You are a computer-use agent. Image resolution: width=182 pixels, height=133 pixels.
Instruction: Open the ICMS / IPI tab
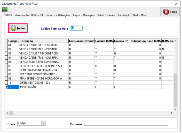37,15
